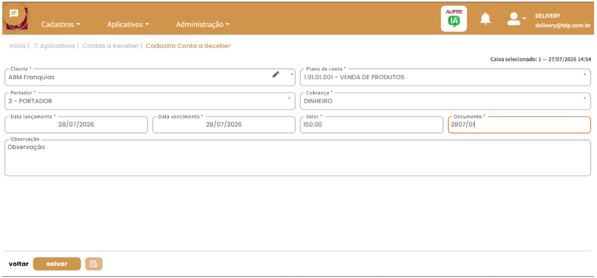Click the voltar button
This screenshot has height=278, width=597.
(19, 264)
